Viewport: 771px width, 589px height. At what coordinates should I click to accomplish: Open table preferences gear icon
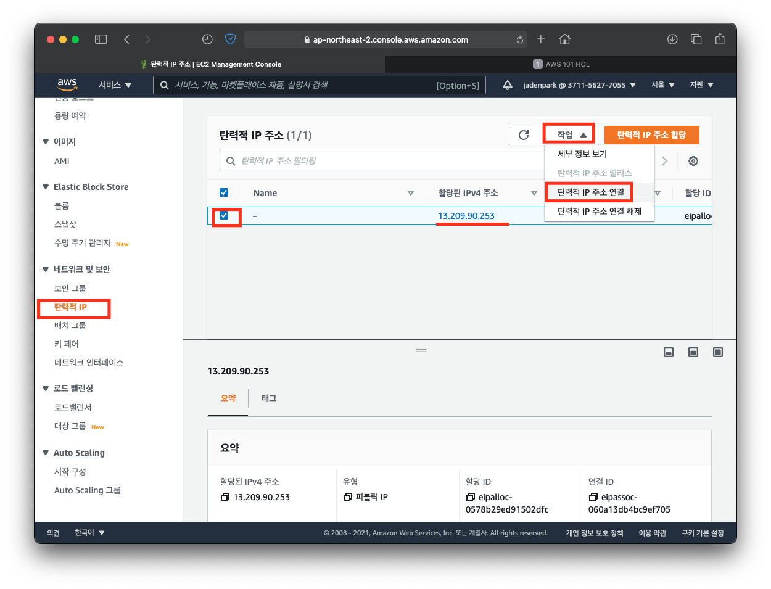pyautogui.click(x=693, y=161)
